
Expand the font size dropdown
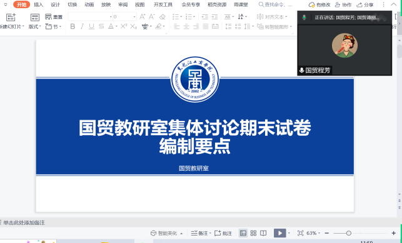[134, 17]
